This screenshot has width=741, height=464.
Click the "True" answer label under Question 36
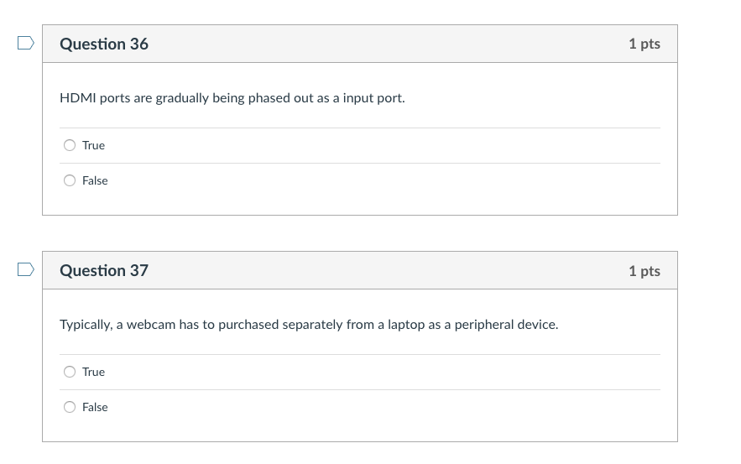pos(93,145)
